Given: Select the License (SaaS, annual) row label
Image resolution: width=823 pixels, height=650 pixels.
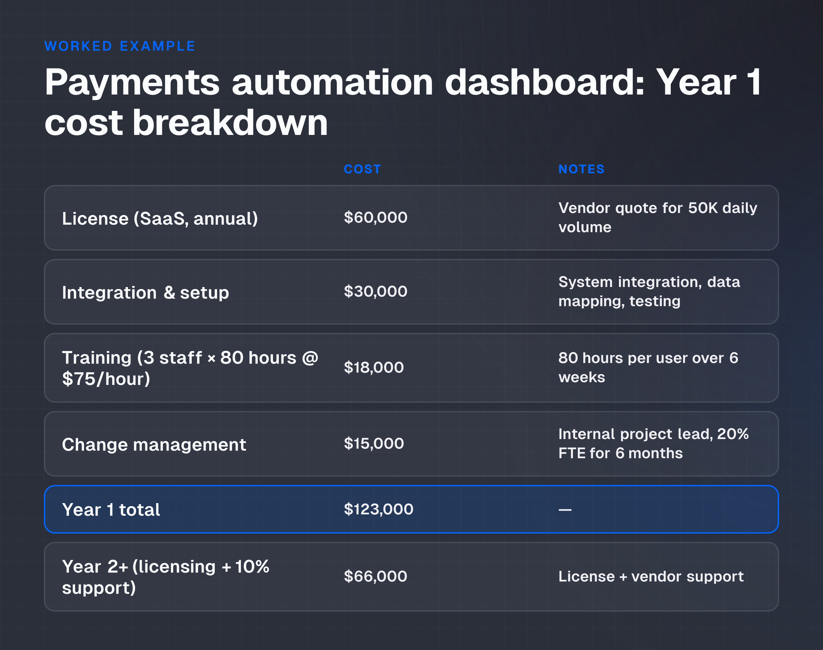Looking at the screenshot, I should (x=160, y=218).
